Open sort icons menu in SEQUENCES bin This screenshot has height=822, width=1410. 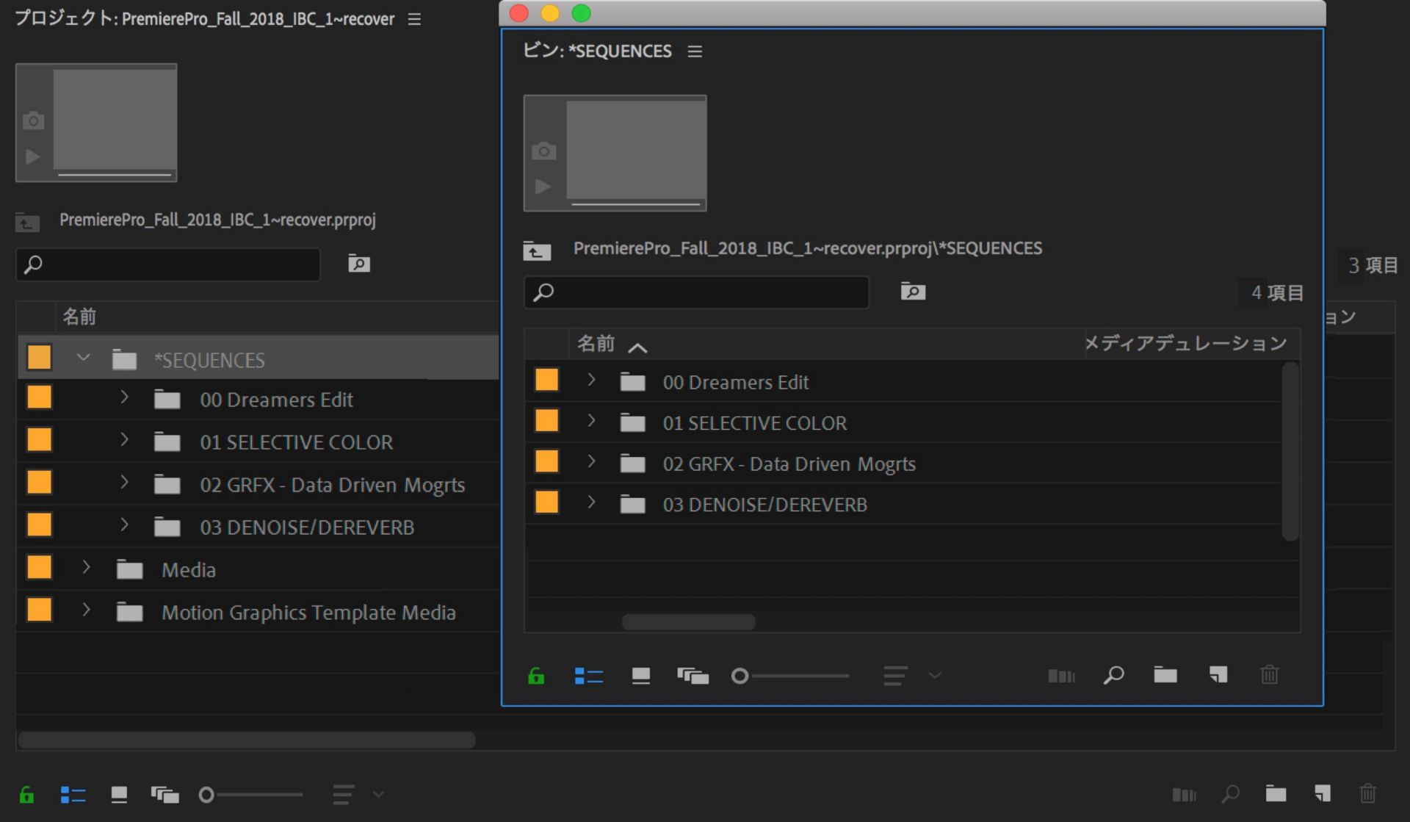(911, 675)
